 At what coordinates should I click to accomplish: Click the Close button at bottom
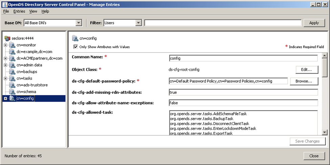(x=314, y=156)
